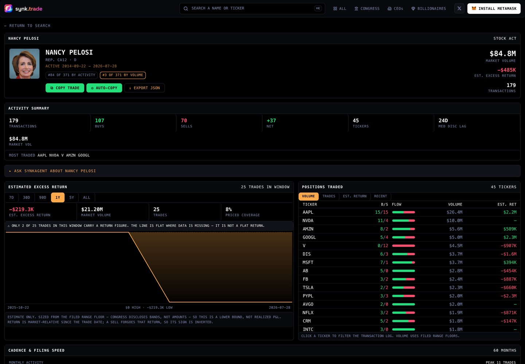Click the -$219.3K est. excess return value

pyautogui.click(x=22, y=210)
